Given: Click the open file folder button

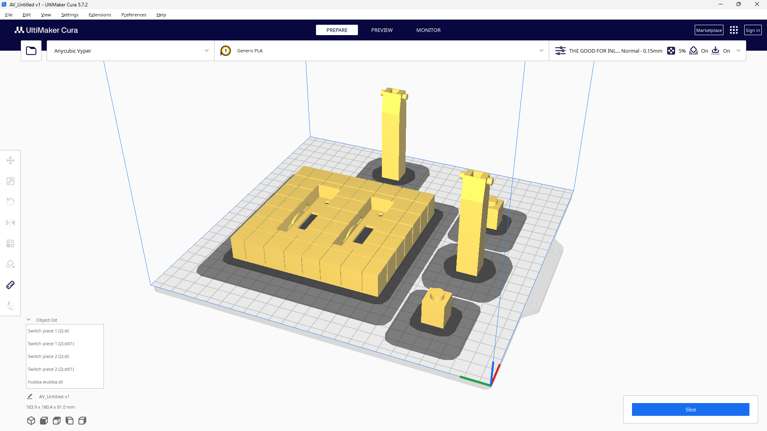Looking at the screenshot, I should pos(31,51).
